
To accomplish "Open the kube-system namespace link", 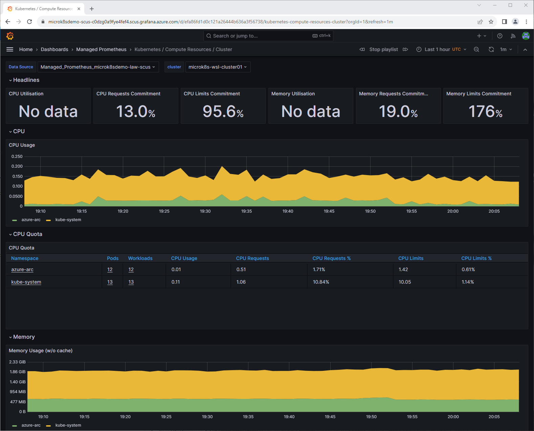I will [x=26, y=282].
